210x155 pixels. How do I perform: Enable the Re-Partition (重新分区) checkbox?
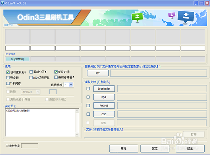tap(31, 72)
